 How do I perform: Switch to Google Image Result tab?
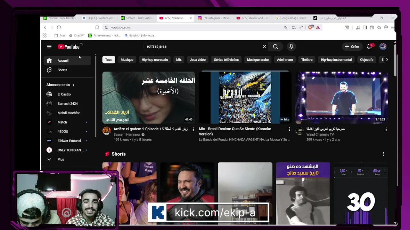click(290, 18)
